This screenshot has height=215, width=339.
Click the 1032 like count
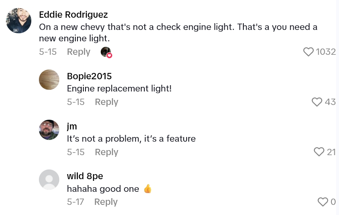click(325, 52)
